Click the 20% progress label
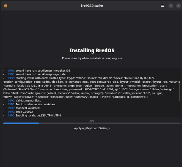The height and width of the screenshot is (167, 182). coord(92,121)
